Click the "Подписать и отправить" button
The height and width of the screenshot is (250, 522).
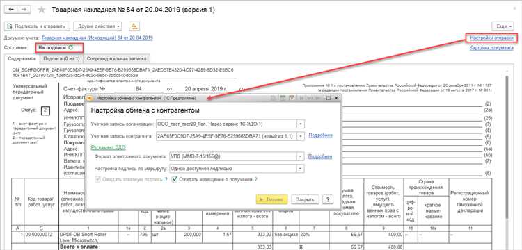click(38, 26)
